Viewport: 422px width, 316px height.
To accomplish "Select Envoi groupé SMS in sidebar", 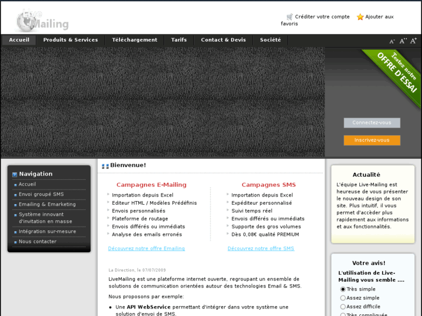I will click(x=41, y=194).
